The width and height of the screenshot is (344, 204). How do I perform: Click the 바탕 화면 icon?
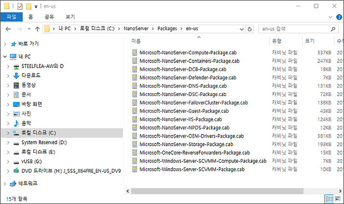point(16,105)
